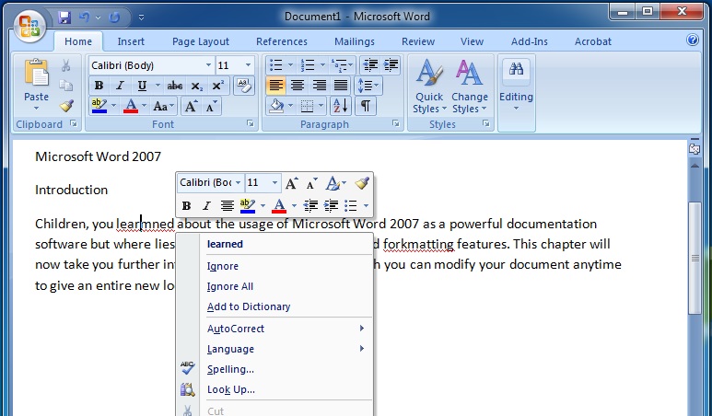
Task: Apply Superscript from the ribbon
Action: (218, 86)
